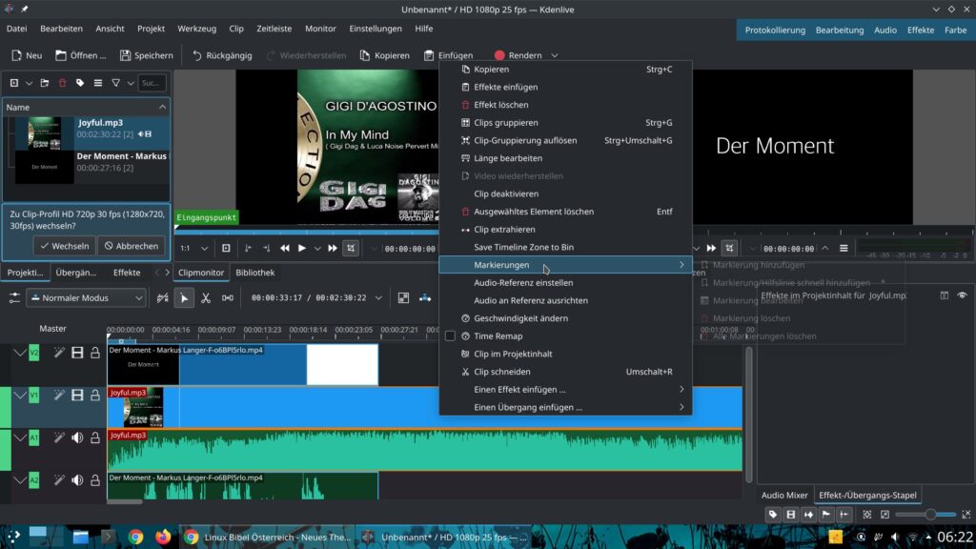The image size is (976, 549).
Task: Hide the V2 track video icon
Action: click(77, 353)
